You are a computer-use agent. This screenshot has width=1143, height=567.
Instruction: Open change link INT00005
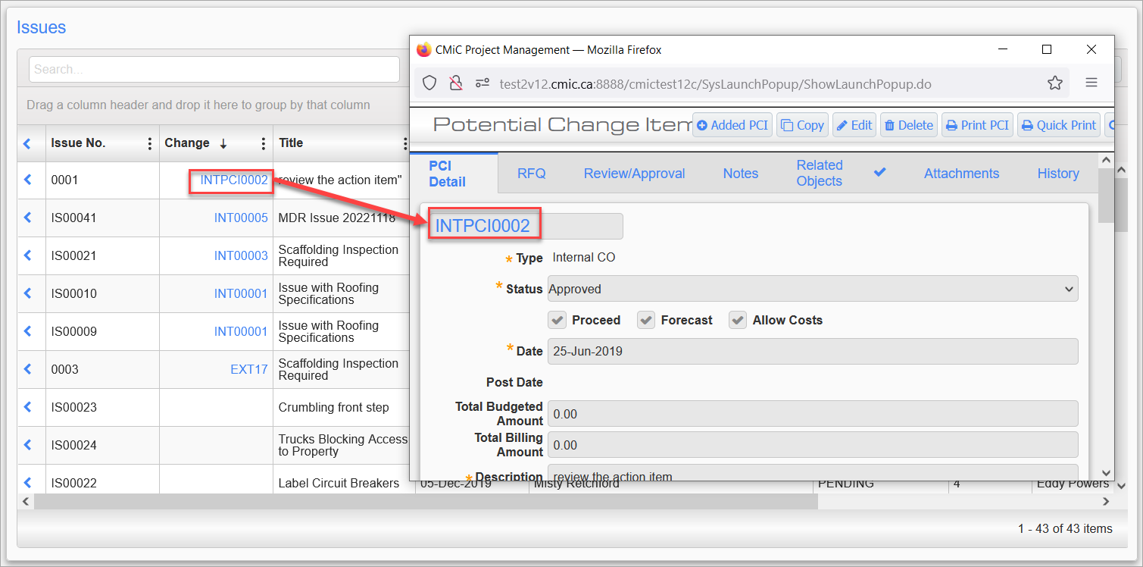coord(241,218)
